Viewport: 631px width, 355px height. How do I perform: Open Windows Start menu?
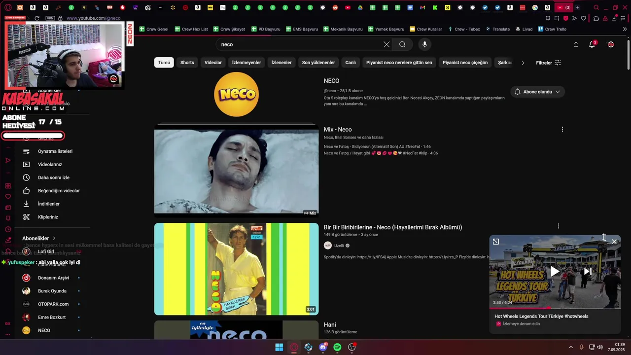point(279,347)
